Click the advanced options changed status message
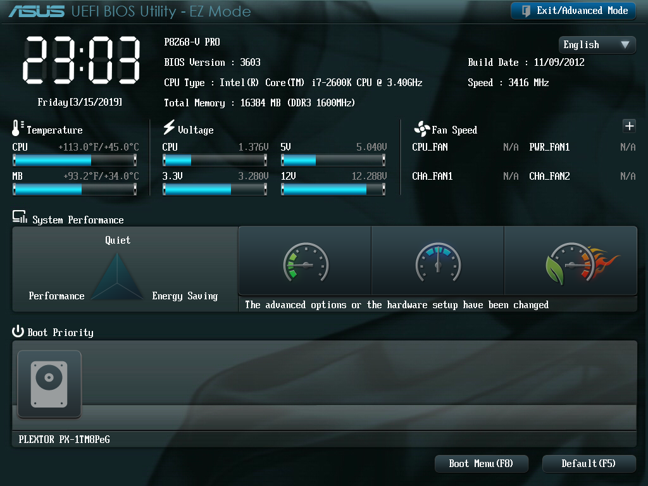648x486 pixels. [x=397, y=305]
